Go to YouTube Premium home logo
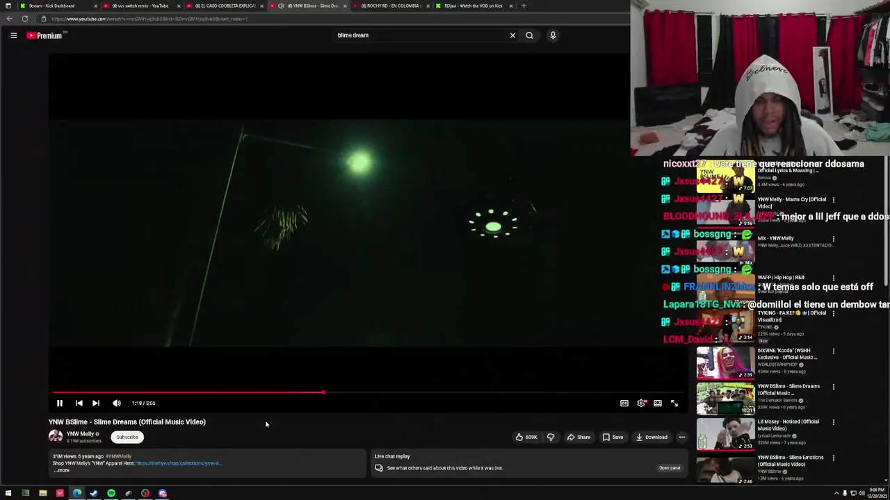890x500 pixels. (45, 35)
